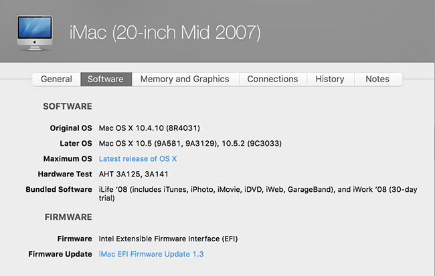Screen dimensions: 435x276
Task: Click the SOFTWARE section heading
Action: (68, 106)
